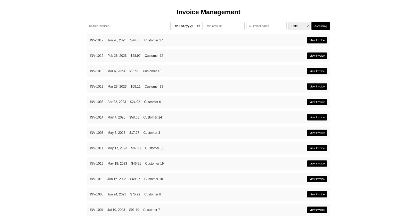Click the Ascending sort button
The height and width of the screenshot is (219, 417).
pos(320,26)
